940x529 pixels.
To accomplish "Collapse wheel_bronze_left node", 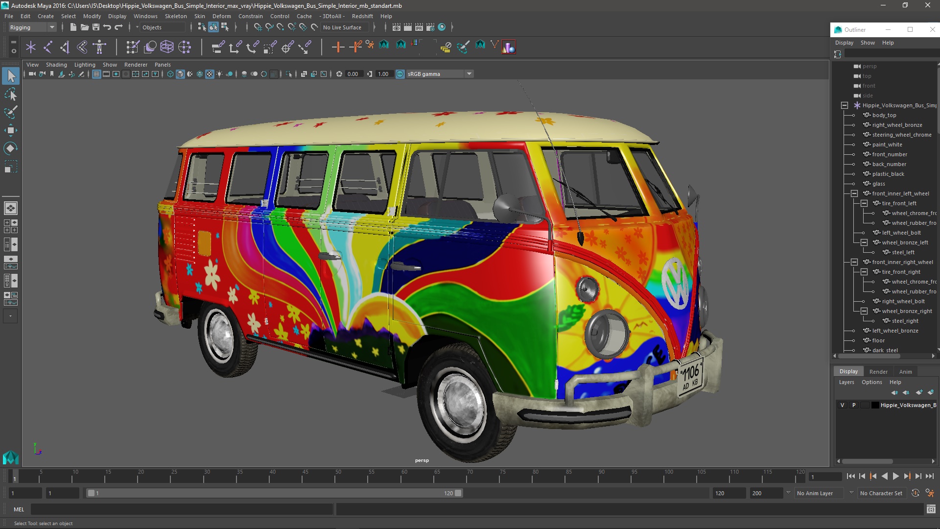I will 864,242.
